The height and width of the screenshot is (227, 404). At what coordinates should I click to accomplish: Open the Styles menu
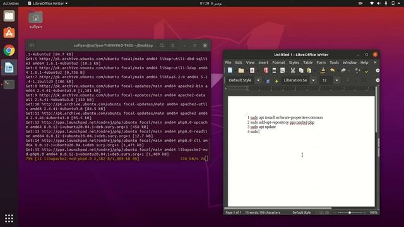(x=294, y=62)
